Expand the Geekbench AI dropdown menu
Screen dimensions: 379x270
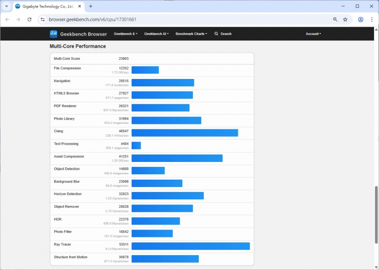coord(156,34)
